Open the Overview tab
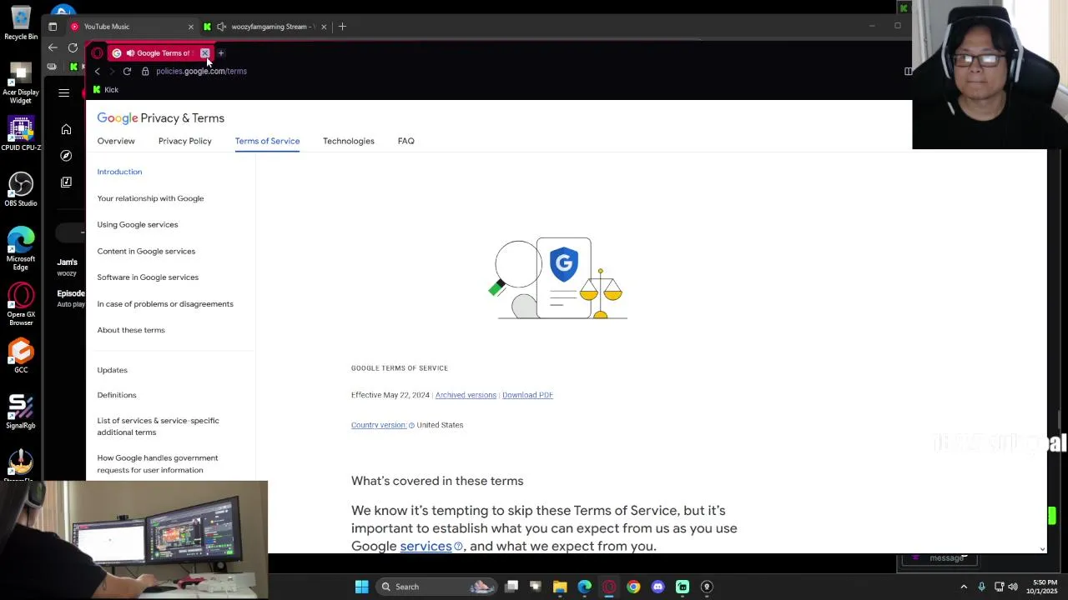The width and height of the screenshot is (1068, 600). 116,141
